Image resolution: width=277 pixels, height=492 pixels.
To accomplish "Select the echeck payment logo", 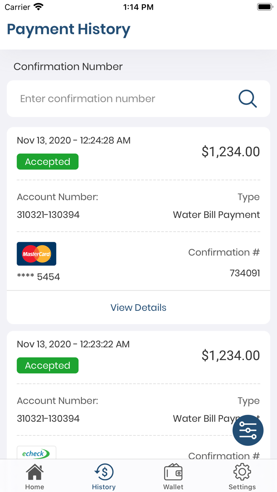I will [36, 453].
